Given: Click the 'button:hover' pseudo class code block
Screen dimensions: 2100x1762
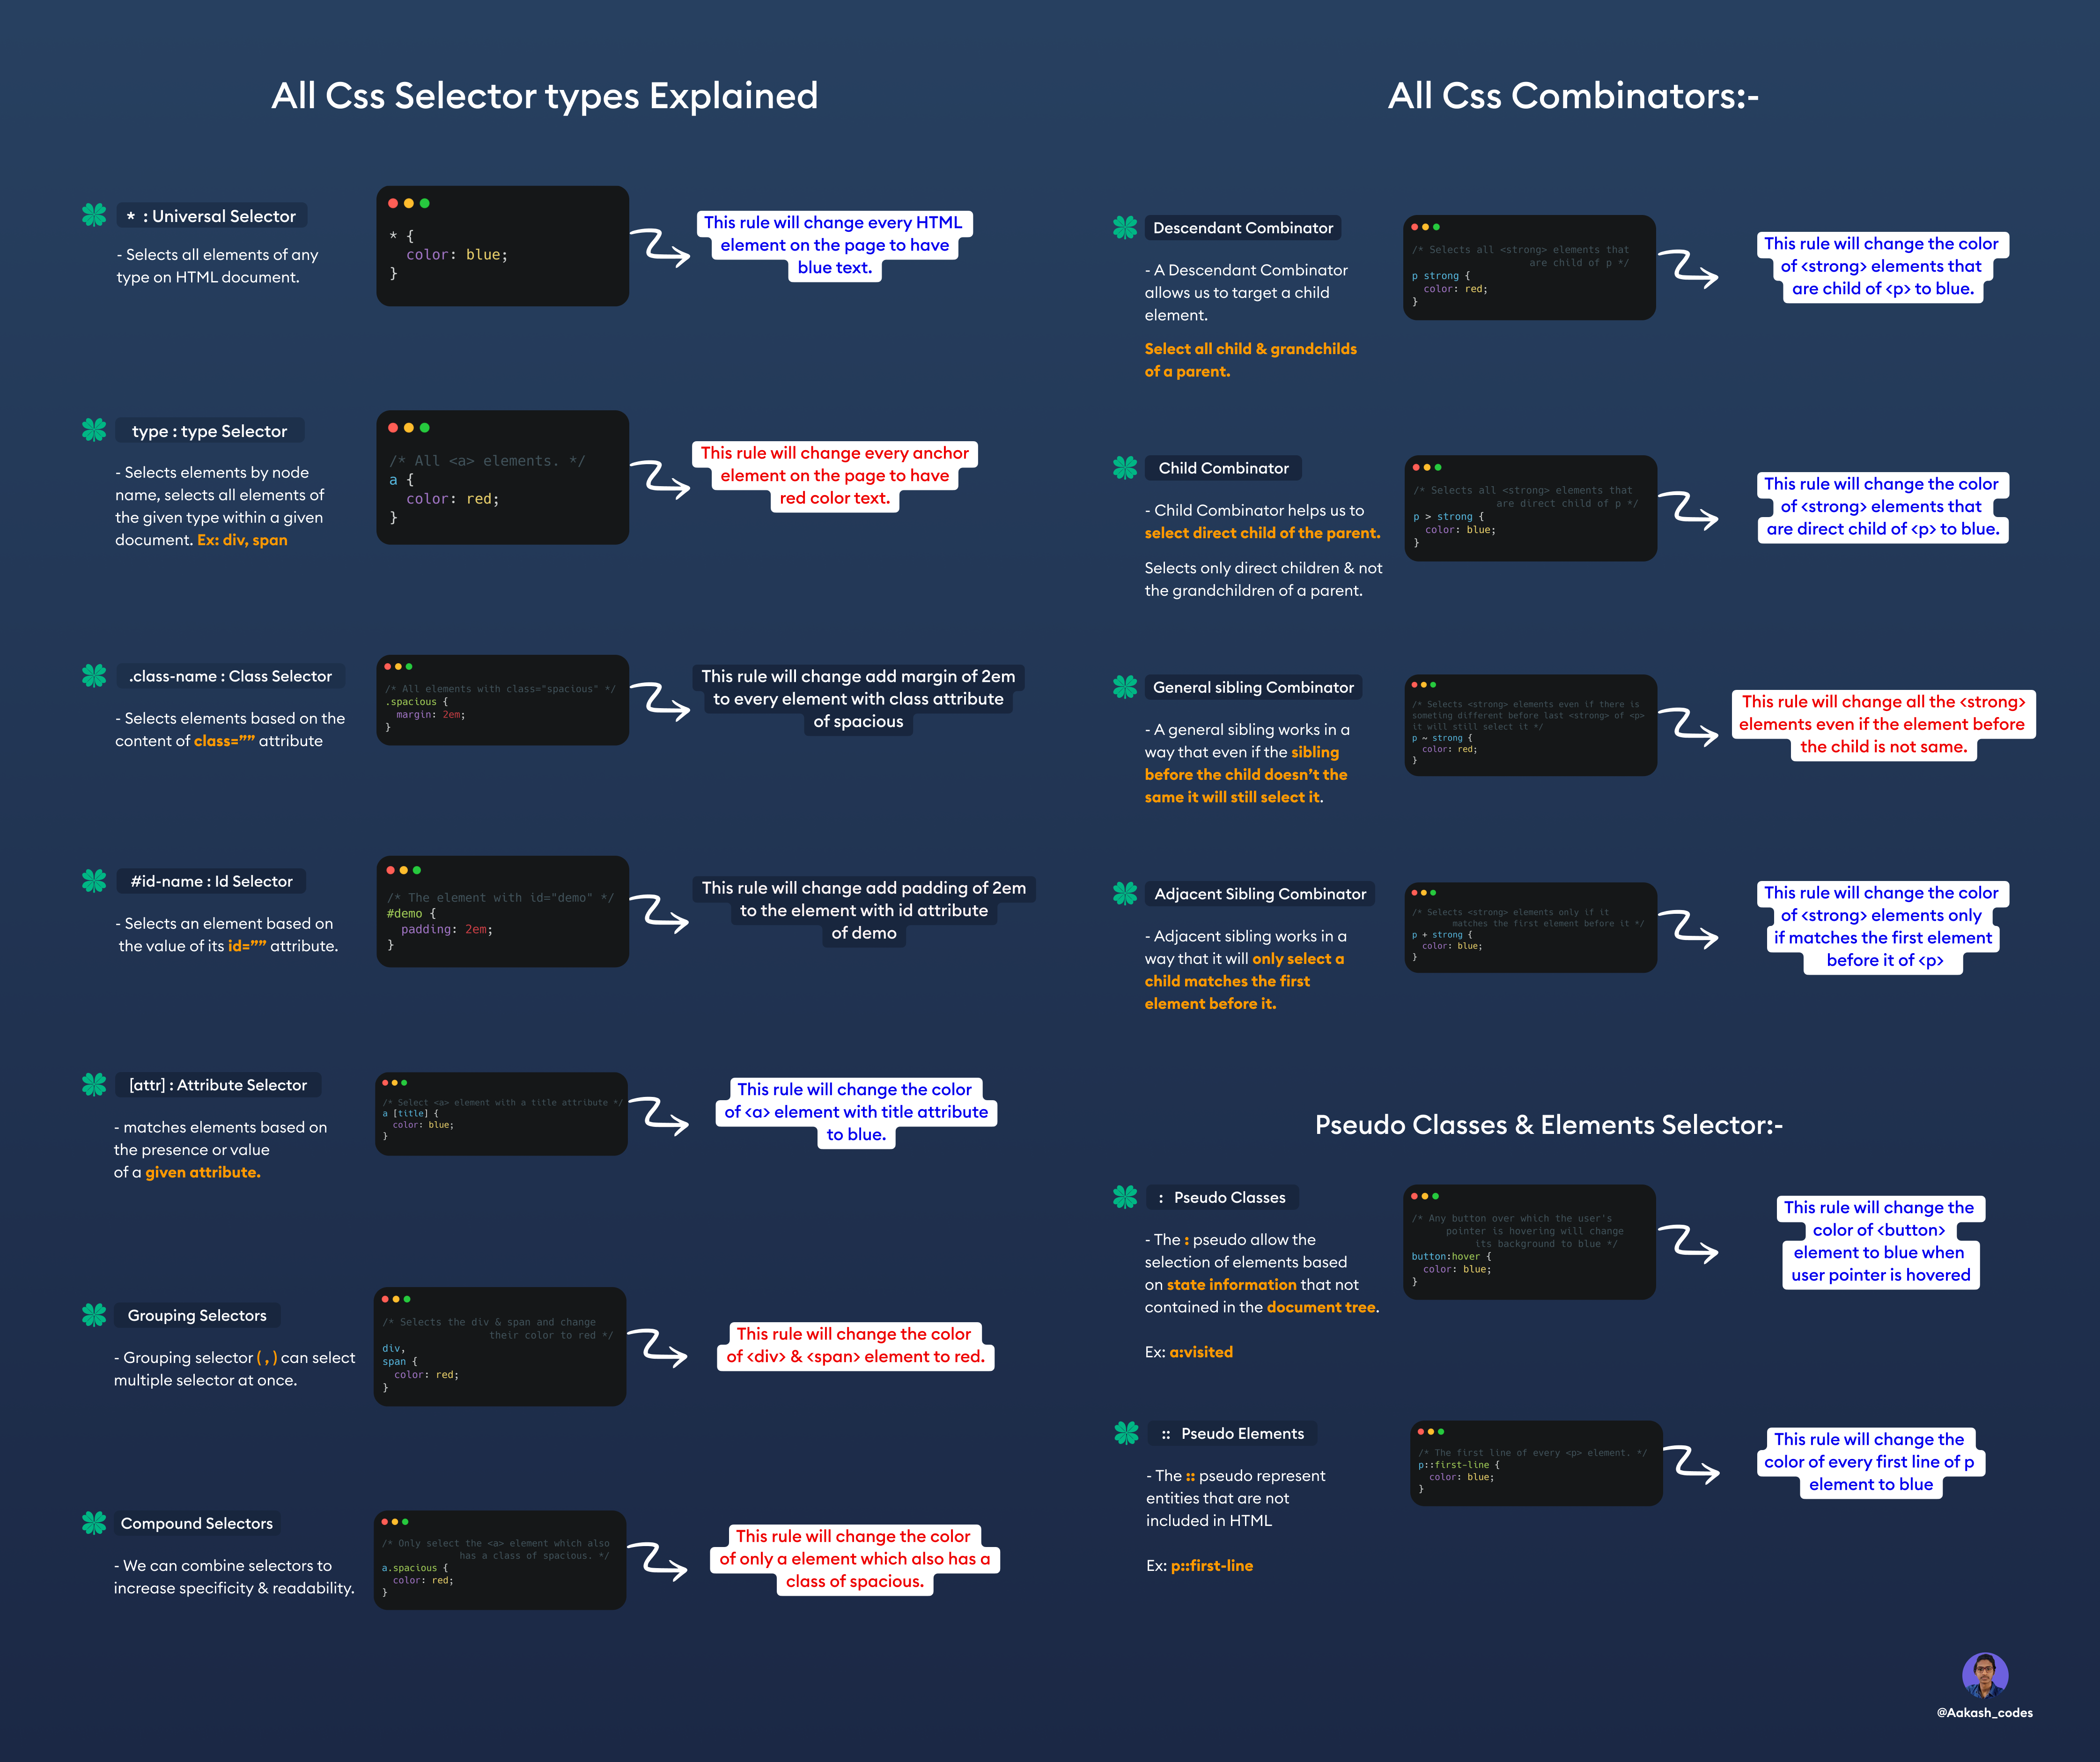Looking at the screenshot, I should point(1529,1242).
